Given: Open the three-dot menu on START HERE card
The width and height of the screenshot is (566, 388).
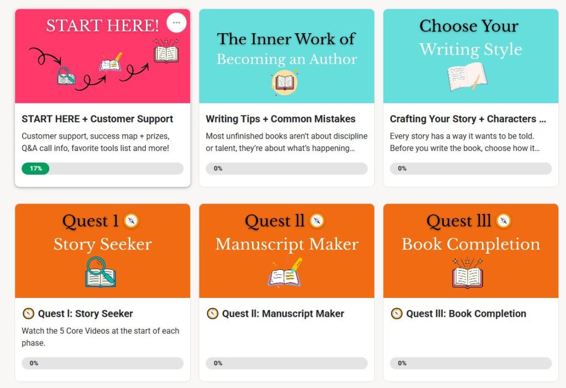Looking at the screenshot, I should [x=176, y=23].
